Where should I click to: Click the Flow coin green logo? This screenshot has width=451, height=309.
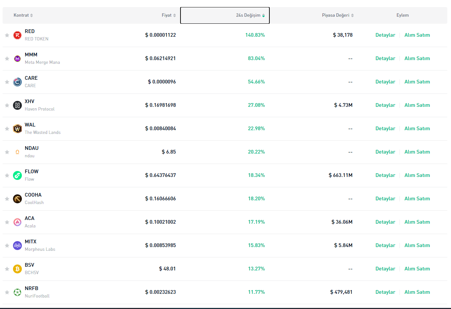tap(17, 175)
